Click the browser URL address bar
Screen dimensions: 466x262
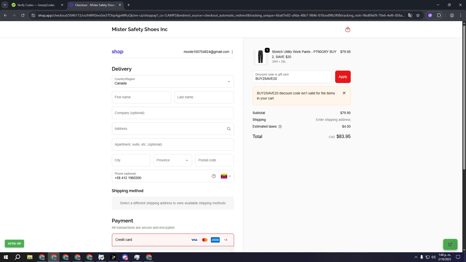221,15
